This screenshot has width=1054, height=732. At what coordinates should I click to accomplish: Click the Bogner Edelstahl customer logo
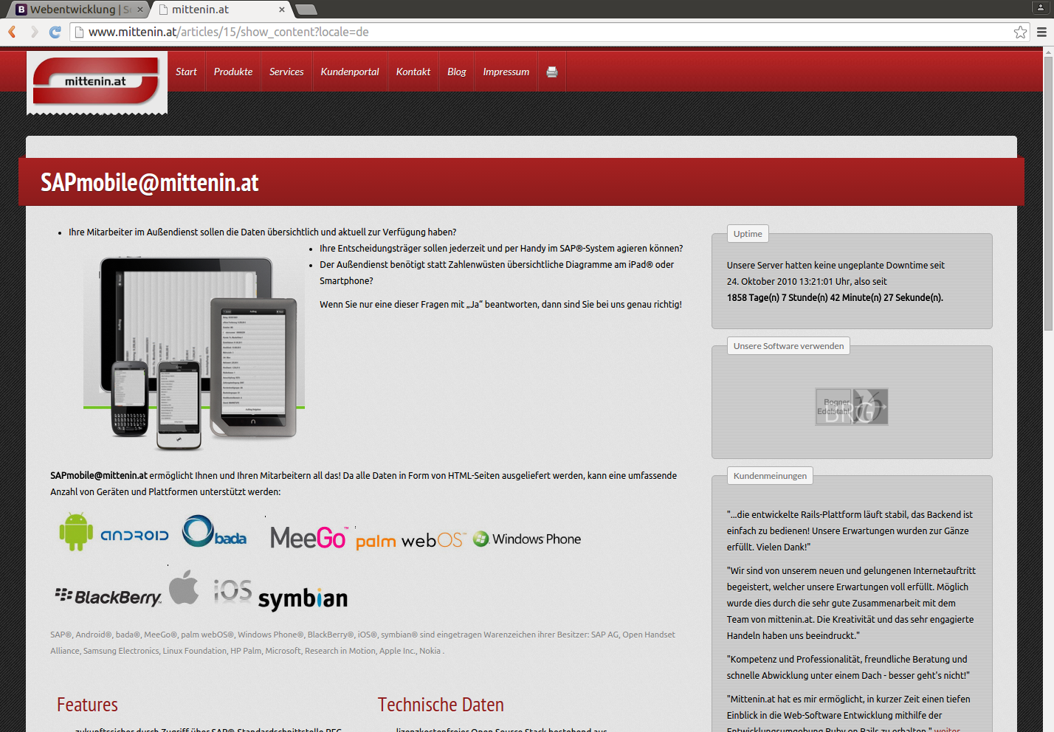852,407
